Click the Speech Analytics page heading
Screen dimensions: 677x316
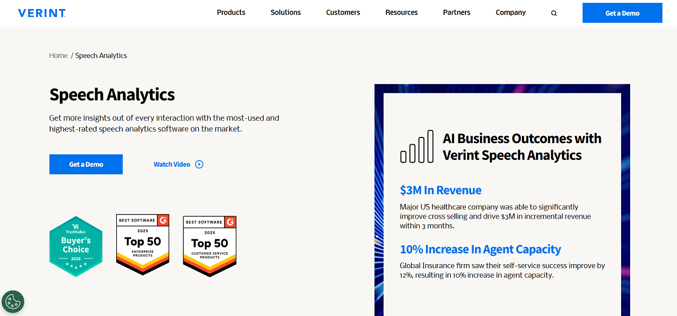pos(112,95)
